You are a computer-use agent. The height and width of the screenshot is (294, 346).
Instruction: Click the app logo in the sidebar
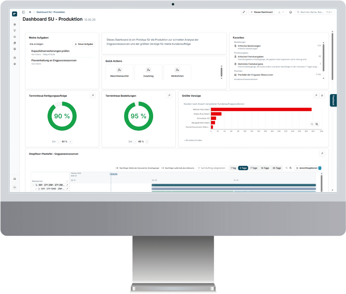coord(14,14)
